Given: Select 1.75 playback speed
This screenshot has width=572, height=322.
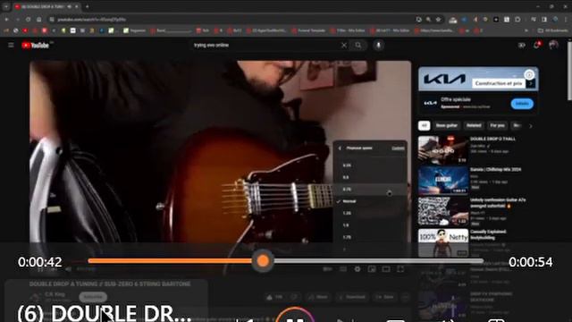Looking at the screenshot, I should (x=370, y=237).
